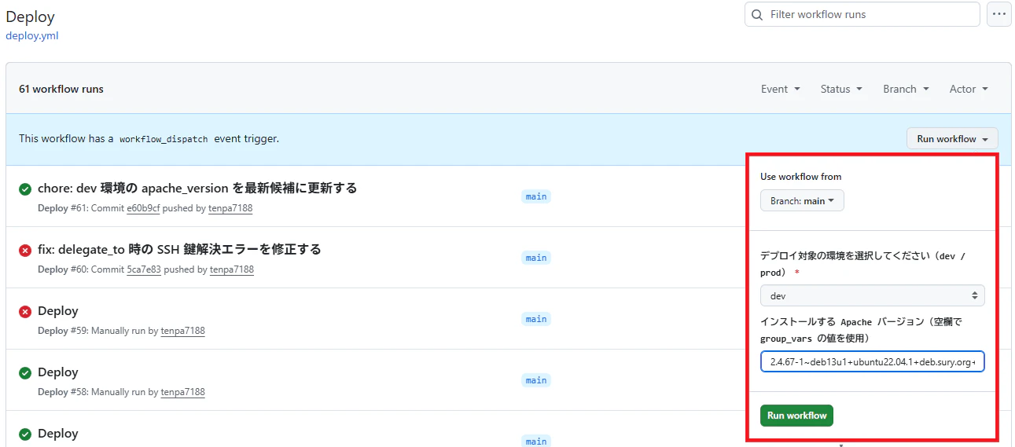Focus the Filter workflow runs search field

point(862,14)
